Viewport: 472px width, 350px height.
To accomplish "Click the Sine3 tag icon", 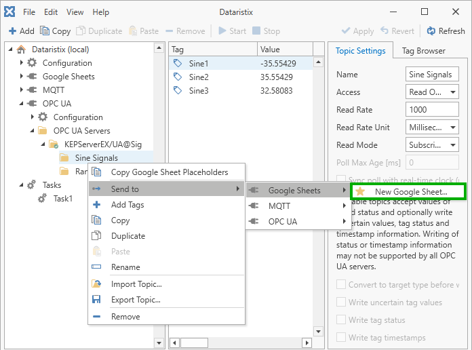I will (x=178, y=90).
